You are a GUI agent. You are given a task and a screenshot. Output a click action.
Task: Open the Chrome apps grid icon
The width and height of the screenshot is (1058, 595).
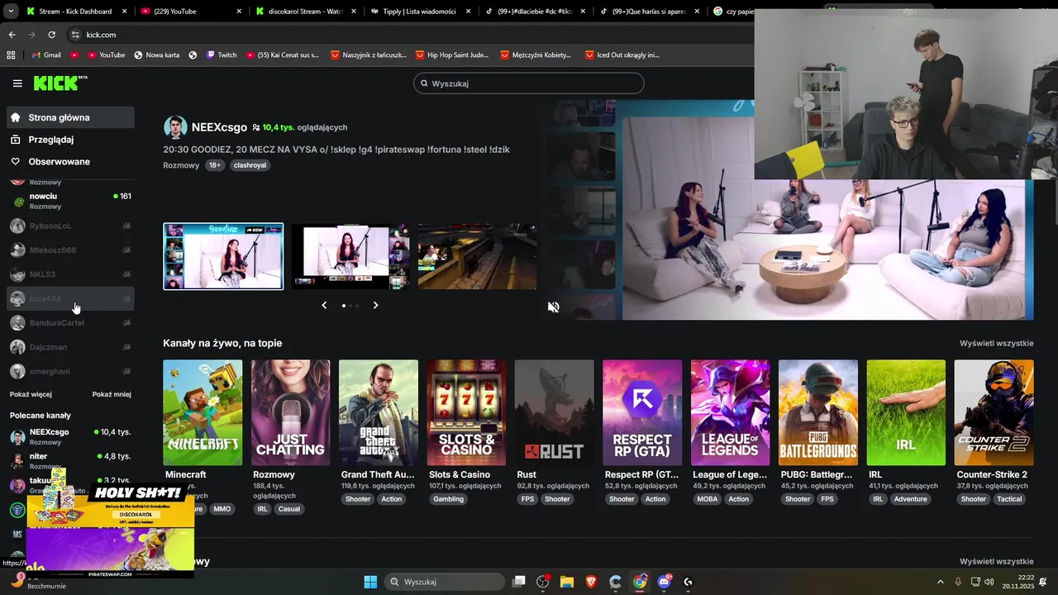coord(11,55)
